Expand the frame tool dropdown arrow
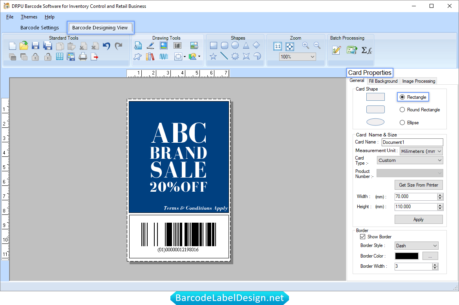Screen dimensions: 459x305 [x=185, y=57]
